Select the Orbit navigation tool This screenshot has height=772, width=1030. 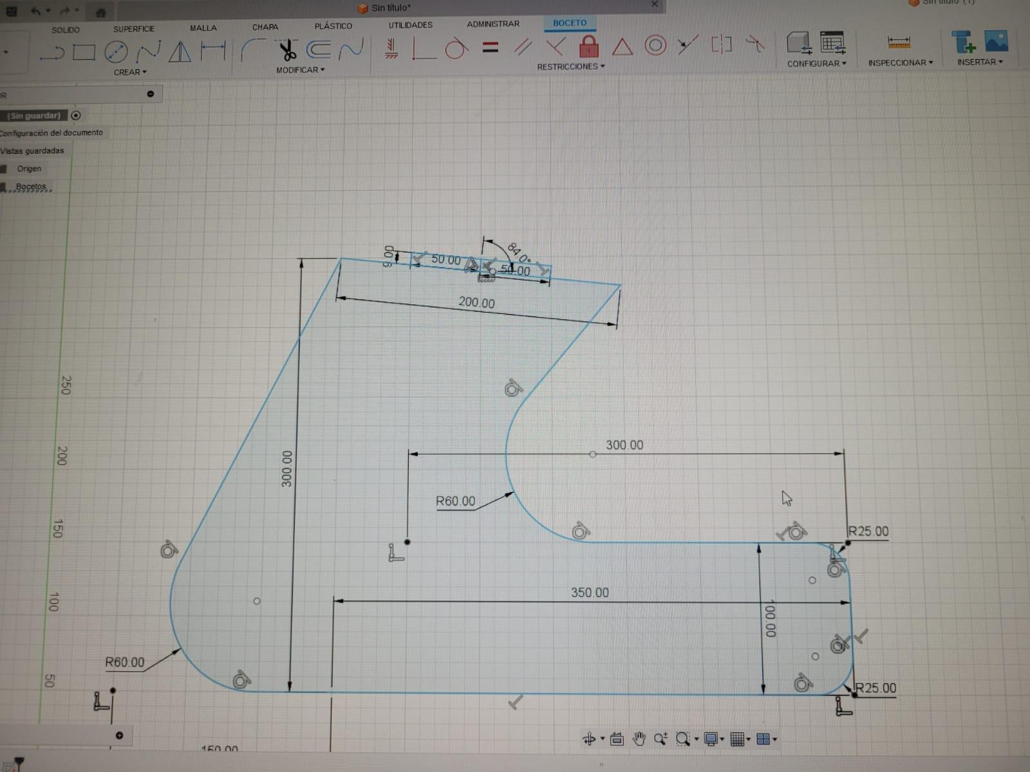pos(589,739)
